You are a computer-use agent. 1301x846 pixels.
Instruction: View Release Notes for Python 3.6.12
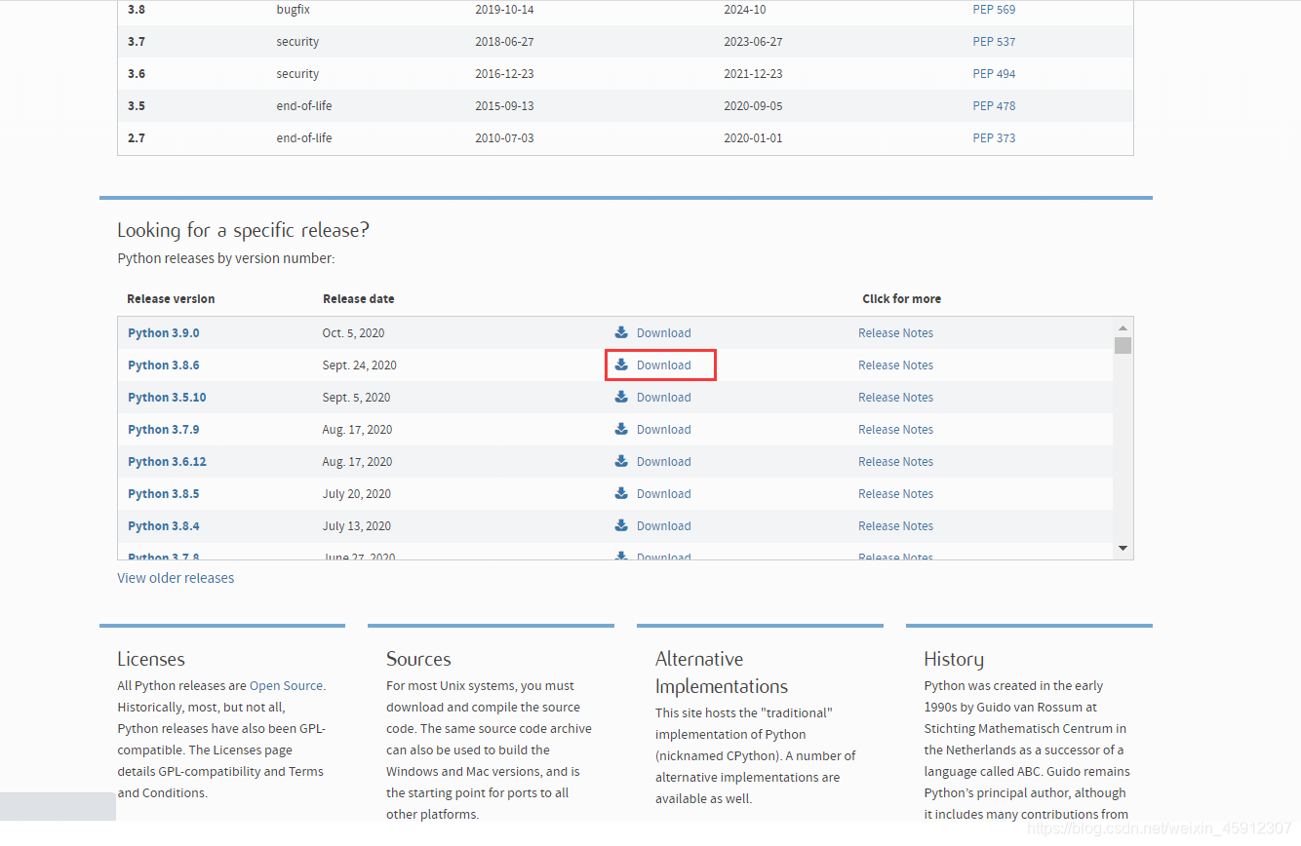point(895,462)
